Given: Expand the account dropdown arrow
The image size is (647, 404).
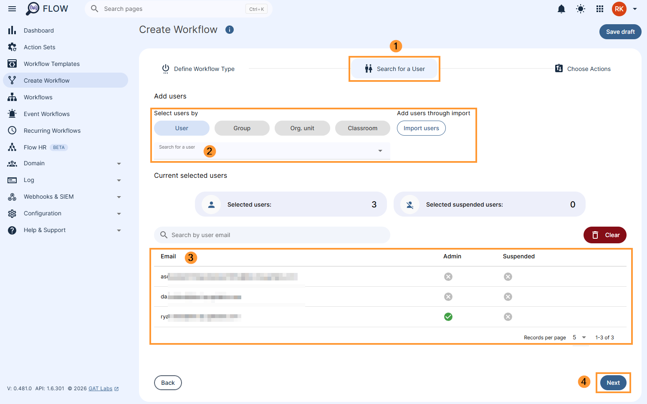Looking at the screenshot, I should click(635, 9).
